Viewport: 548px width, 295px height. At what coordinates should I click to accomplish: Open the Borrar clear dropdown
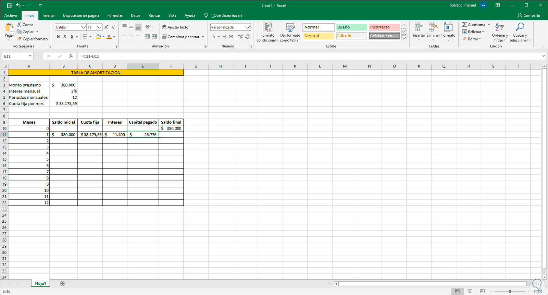[472, 39]
